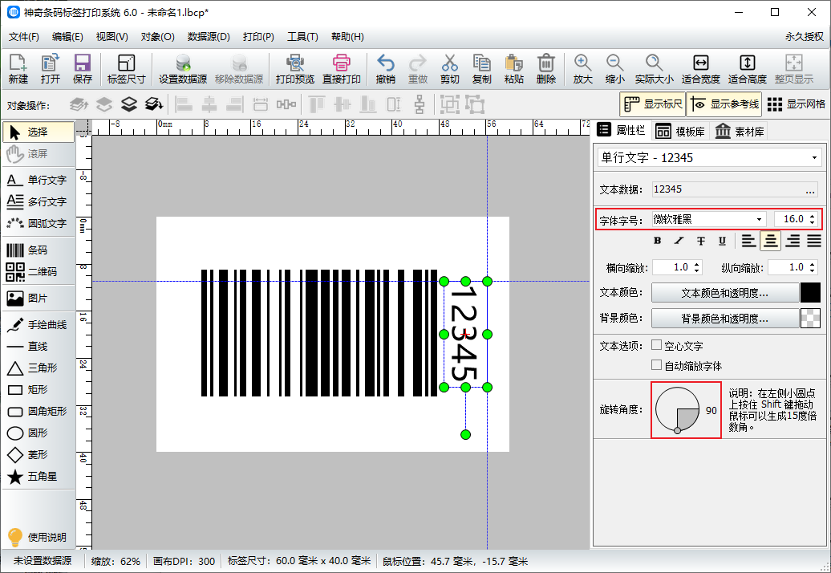Image resolution: width=831 pixels, height=573 pixels.
Task: Open the 编辑(E) menu
Action: click(x=67, y=37)
